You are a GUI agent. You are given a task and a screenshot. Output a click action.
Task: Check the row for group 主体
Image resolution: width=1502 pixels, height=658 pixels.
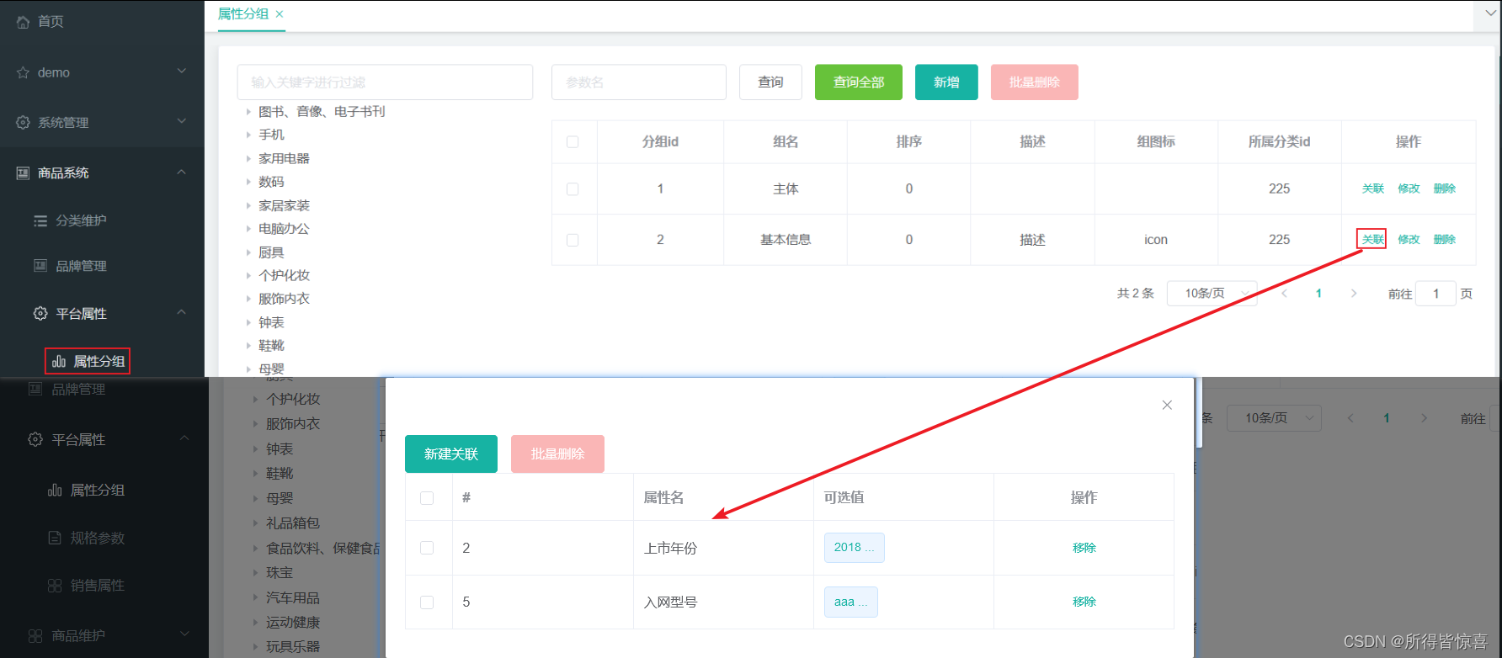point(573,189)
